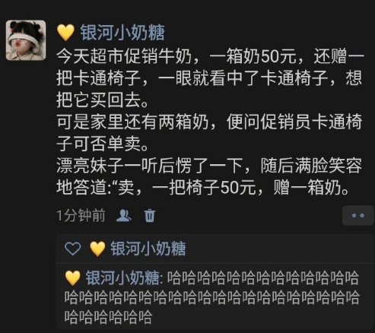The height and width of the screenshot is (333, 375).
Task: Tap the yellow heart beside the post author name
Action: (65, 33)
